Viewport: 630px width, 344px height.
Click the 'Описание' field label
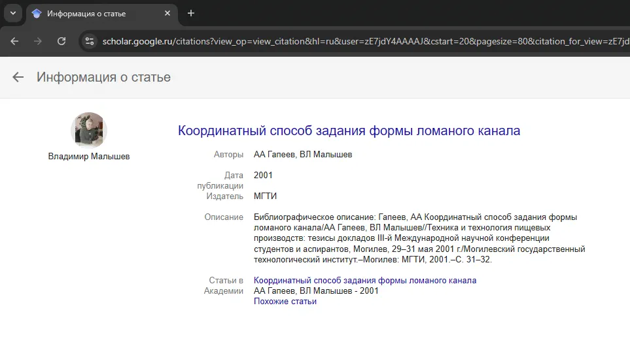[x=224, y=217]
